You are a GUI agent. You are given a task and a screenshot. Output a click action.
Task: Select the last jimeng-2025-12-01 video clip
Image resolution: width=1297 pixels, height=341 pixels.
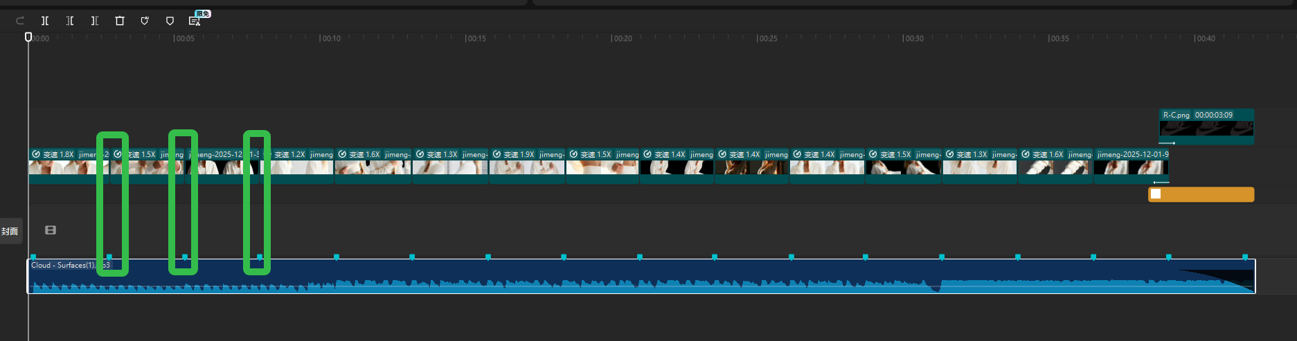(1131, 166)
